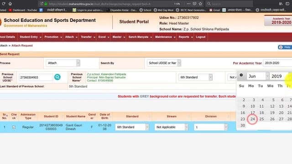This screenshot has width=292, height=164.
Task: Open the Mid Day Meal bookmark
Action: [x=163, y=10]
